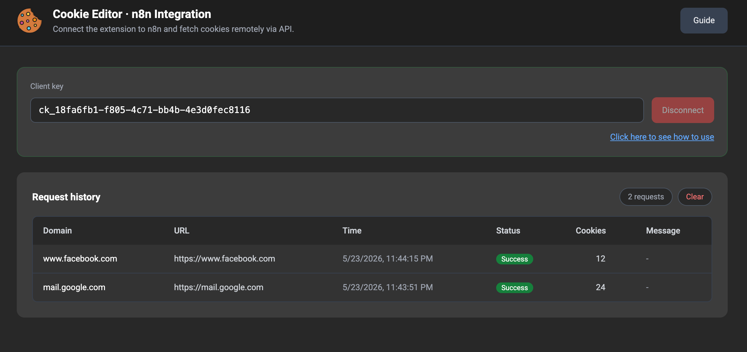
Task: Focus the Client key input field
Action: pyautogui.click(x=337, y=110)
